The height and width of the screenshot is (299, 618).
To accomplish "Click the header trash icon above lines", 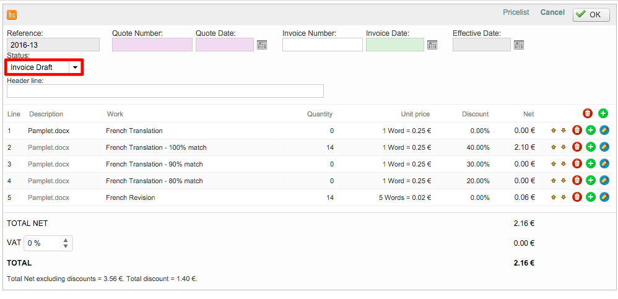I will 588,114.
